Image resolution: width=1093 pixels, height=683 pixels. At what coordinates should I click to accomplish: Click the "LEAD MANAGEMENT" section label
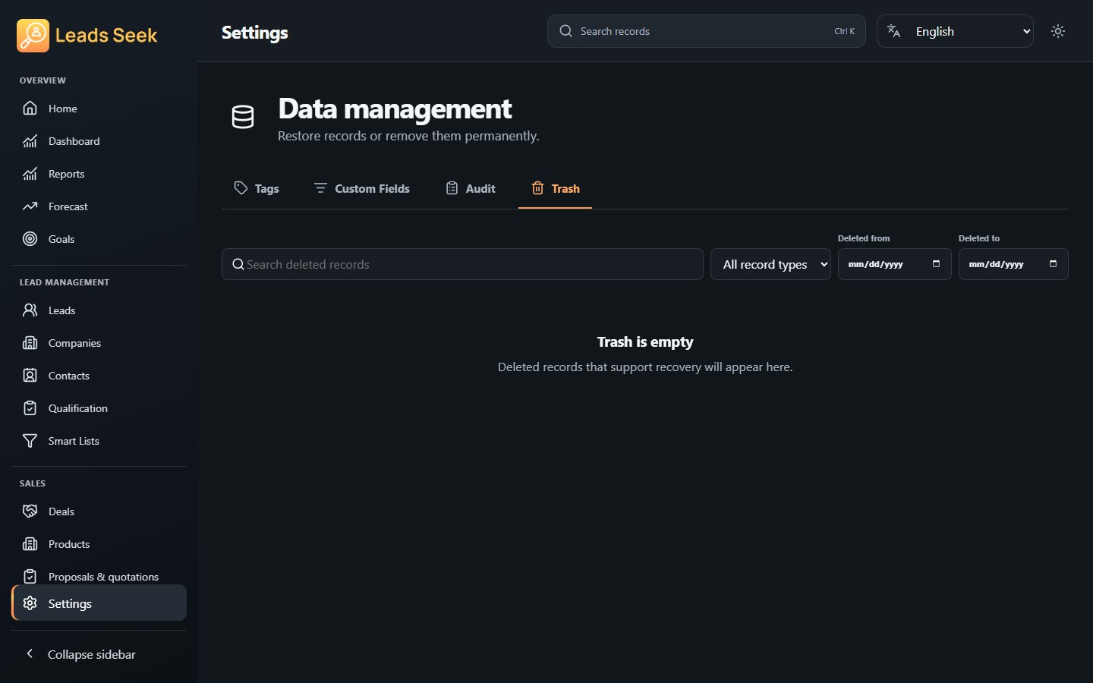click(65, 282)
